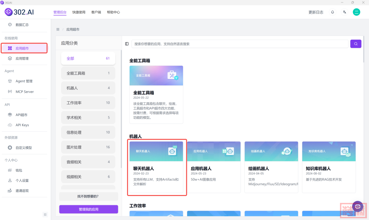Open Agent 管理 in sidebar

pyautogui.click(x=24, y=81)
